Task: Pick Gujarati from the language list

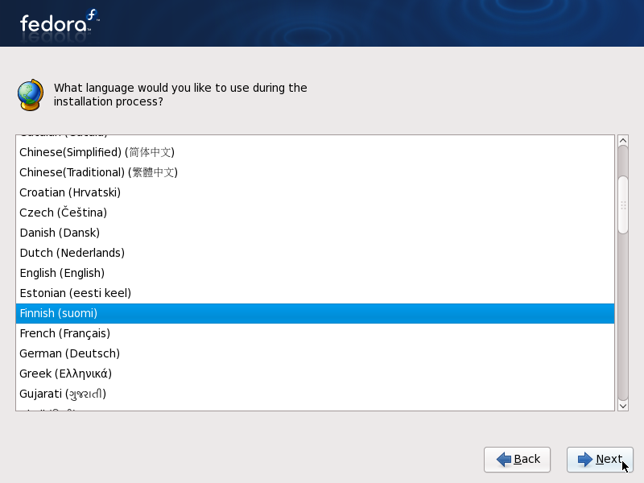Action: pyautogui.click(x=63, y=394)
